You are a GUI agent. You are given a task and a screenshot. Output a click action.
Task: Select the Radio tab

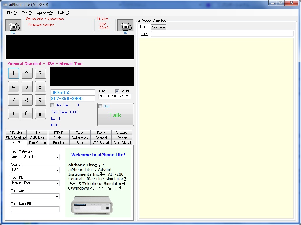[101, 133]
